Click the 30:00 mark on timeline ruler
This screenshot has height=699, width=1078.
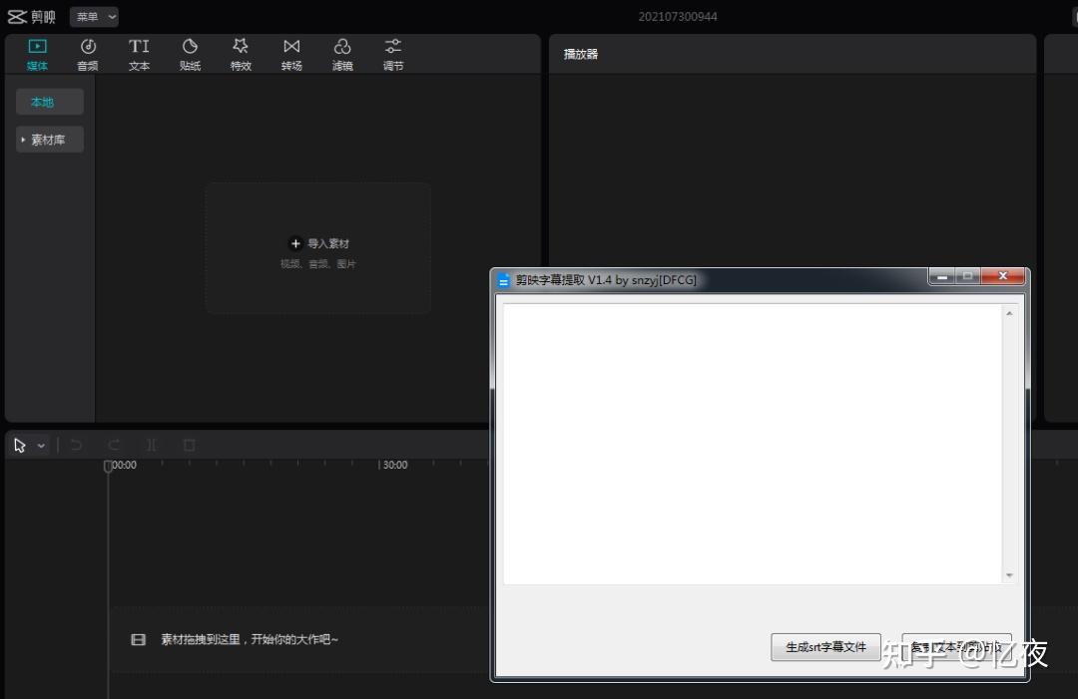394,465
